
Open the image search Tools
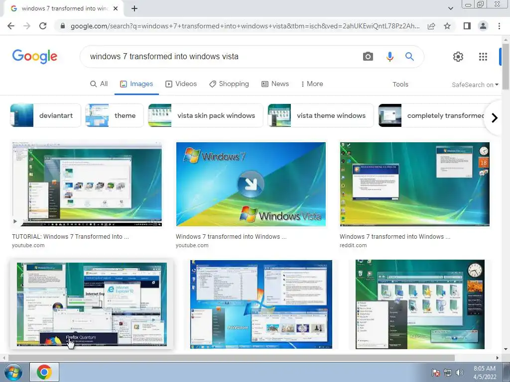tap(400, 85)
